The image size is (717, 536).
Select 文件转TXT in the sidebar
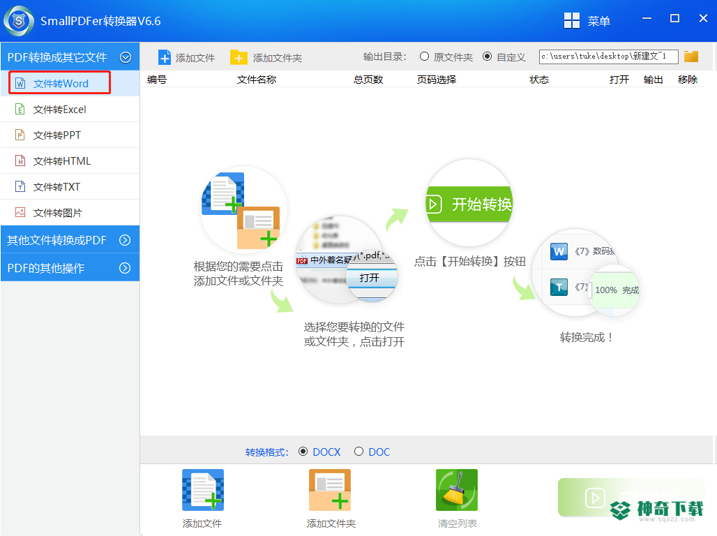70,187
